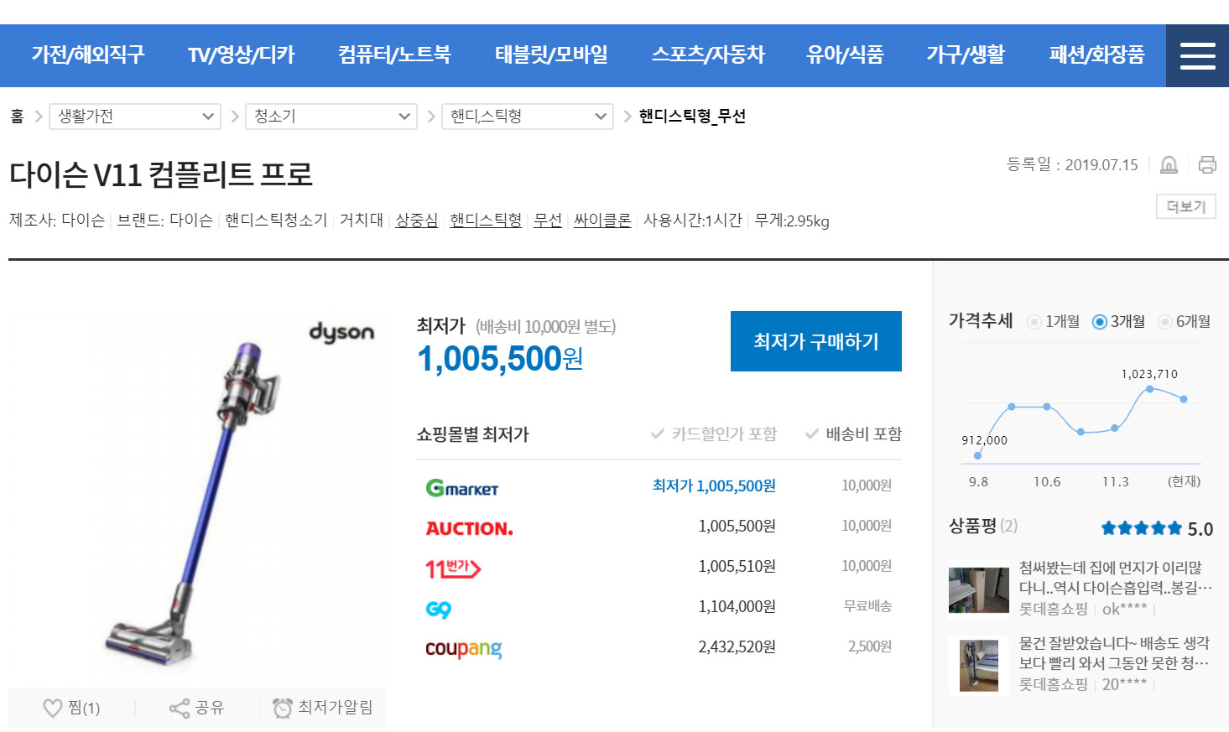
Task: Click the dyson brand logo
Action: 341,333
